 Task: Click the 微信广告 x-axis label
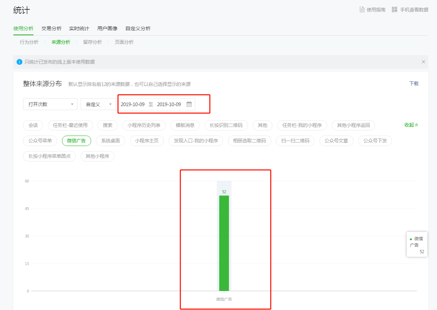click(x=224, y=299)
